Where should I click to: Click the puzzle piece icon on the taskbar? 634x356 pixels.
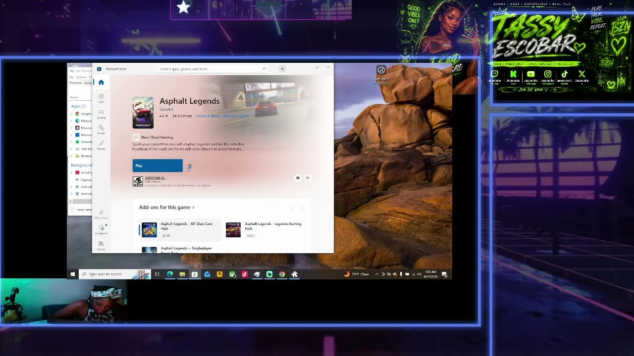tap(294, 274)
